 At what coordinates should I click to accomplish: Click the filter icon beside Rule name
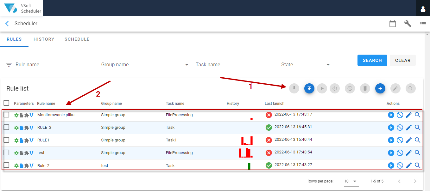[x=9, y=65]
